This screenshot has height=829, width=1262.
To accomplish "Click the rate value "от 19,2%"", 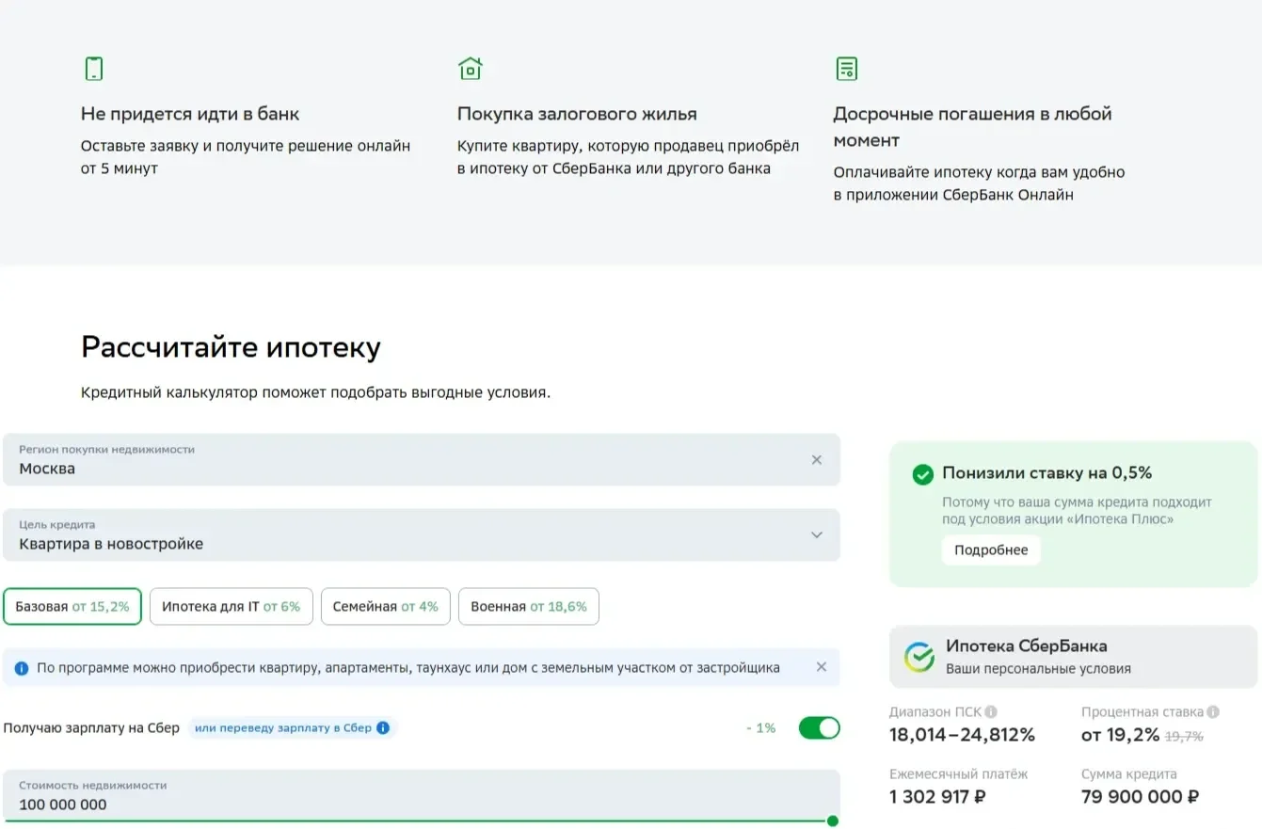I will [1121, 735].
